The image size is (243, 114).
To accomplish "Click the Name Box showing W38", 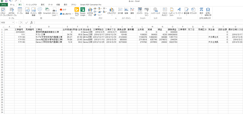I will click(x=6, y=23).
